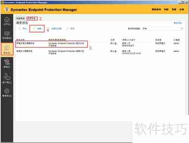Open Latest Alerts link in orange header
The image size is (189, 143).
click(x=156, y=9)
